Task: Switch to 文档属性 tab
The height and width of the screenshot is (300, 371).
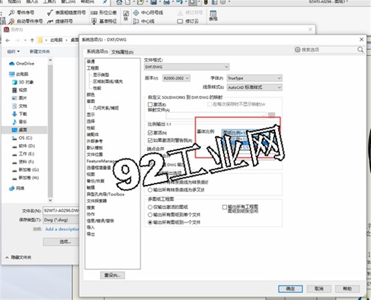Action: (122, 52)
